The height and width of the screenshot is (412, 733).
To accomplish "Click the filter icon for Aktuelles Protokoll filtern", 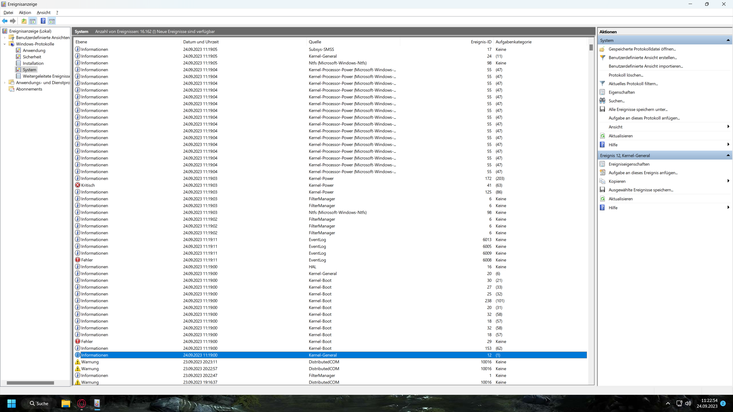I will [602, 84].
